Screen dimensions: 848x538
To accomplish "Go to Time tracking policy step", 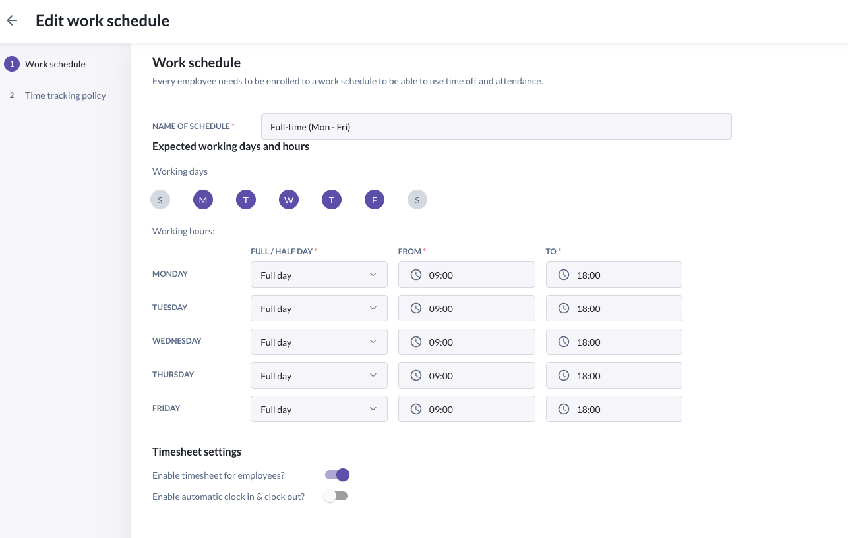I will (x=65, y=95).
